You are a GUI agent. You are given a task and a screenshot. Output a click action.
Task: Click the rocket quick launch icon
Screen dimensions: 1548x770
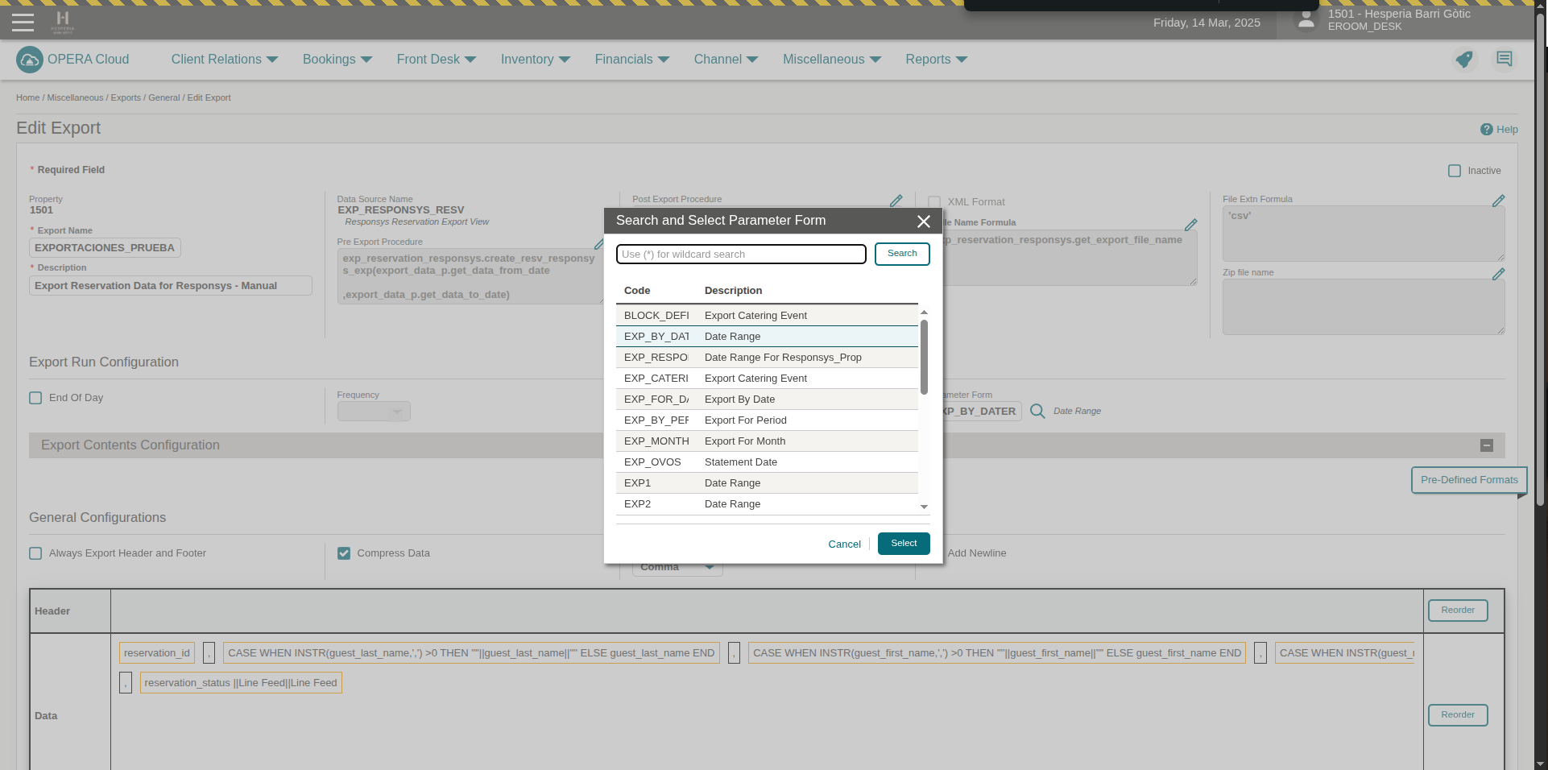pyautogui.click(x=1463, y=60)
